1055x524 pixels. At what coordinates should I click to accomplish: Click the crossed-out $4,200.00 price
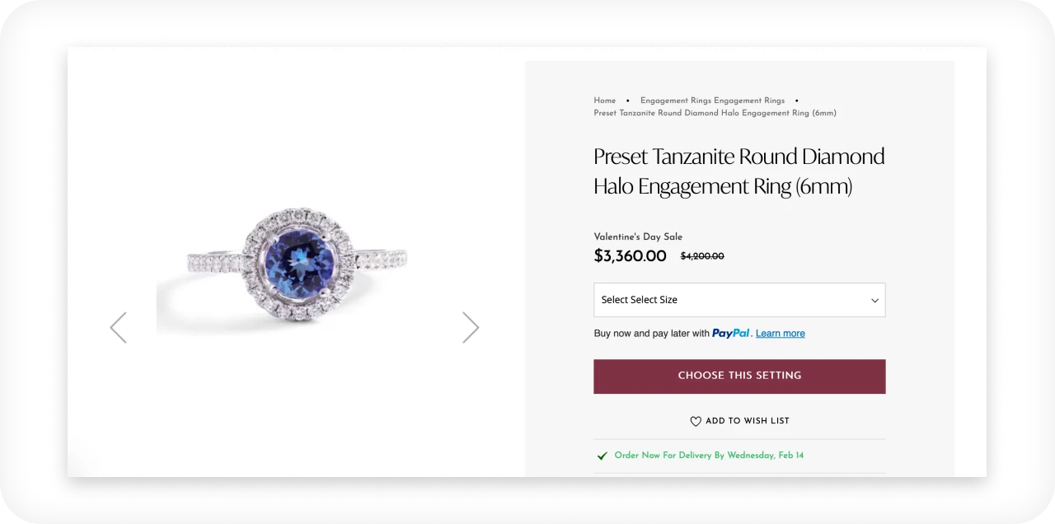702,256
